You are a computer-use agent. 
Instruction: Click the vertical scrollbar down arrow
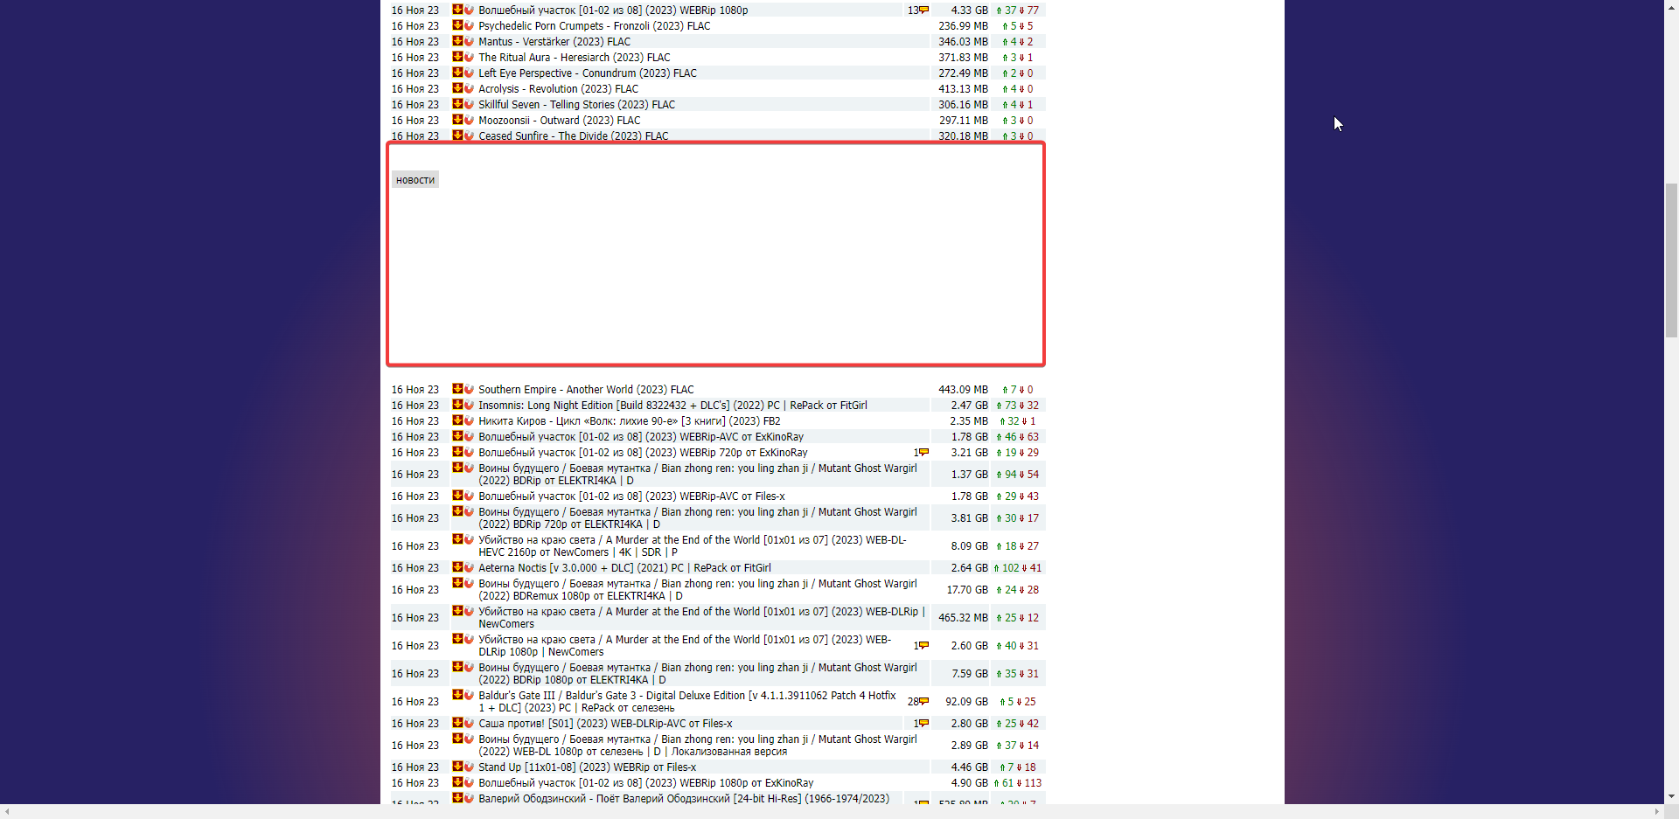click(x=1671, y=796)
